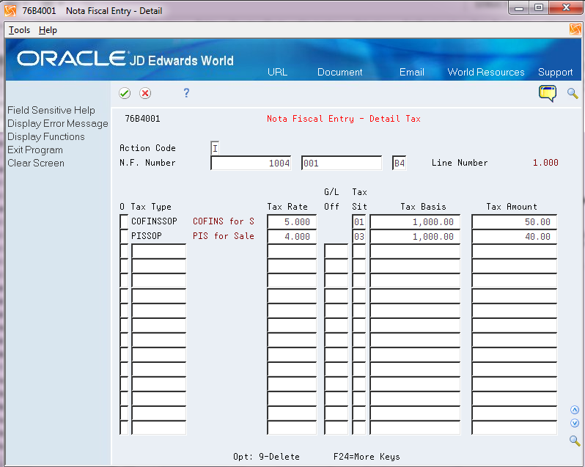Viewport: 585px width, 467px height.
Task: Open the Document link in banner
Action: 339,72
